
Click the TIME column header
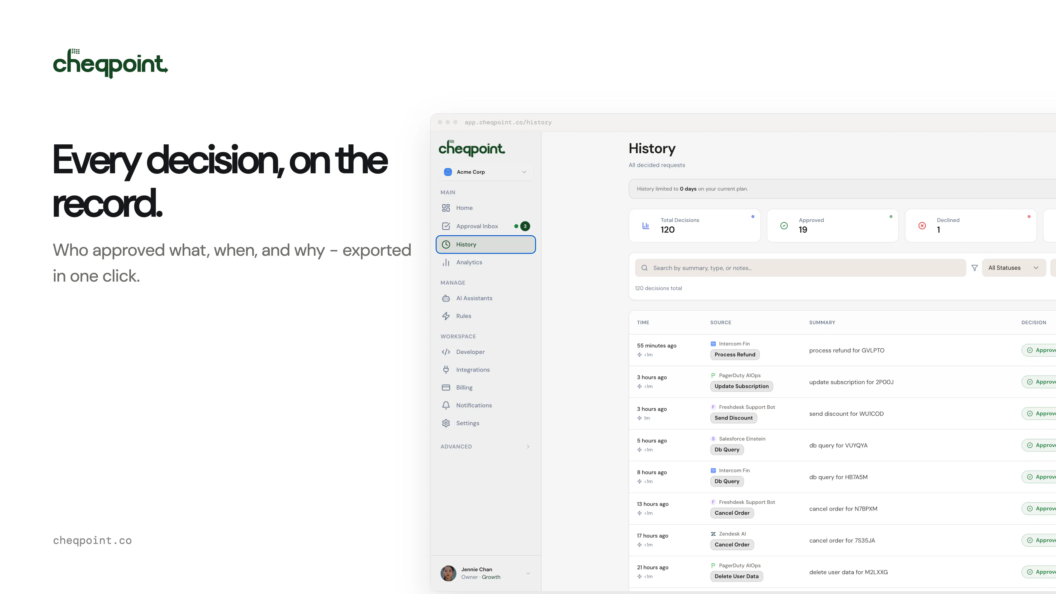click(x=643, y=323)
